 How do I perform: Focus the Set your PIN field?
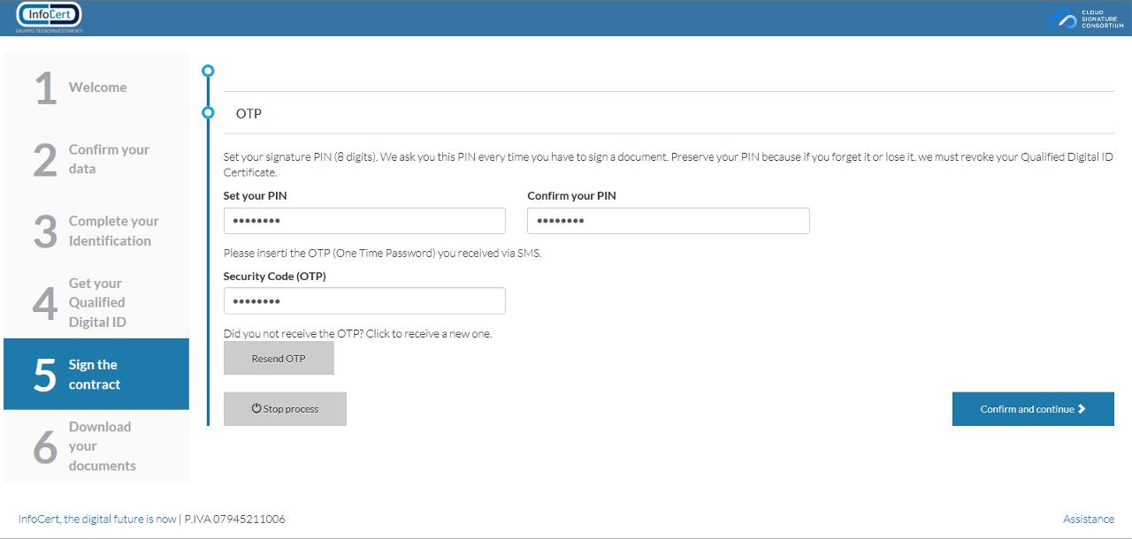(364, 221)
